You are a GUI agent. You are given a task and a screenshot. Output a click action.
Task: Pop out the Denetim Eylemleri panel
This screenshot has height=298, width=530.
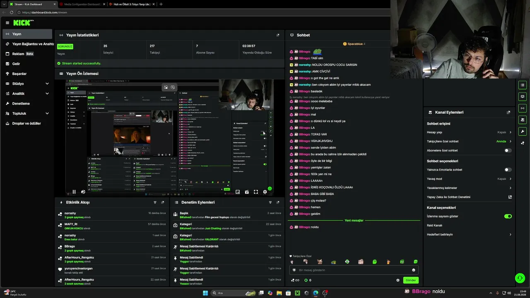coord(278,202)
